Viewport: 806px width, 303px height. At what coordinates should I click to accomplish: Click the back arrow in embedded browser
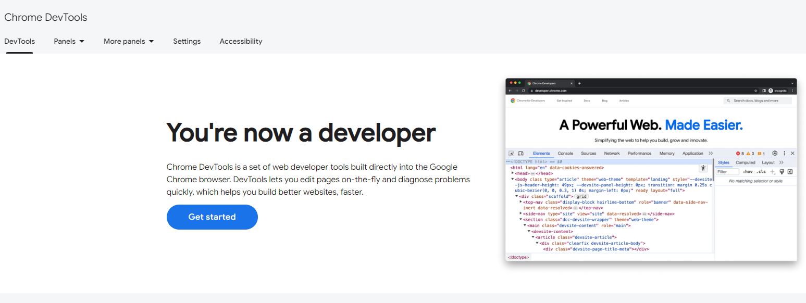(x=510, y=91)
